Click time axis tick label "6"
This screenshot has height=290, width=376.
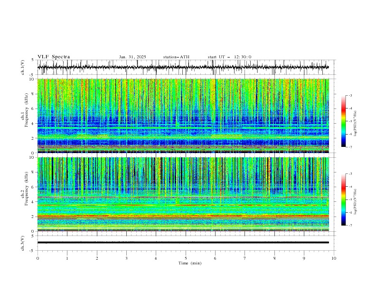(215, 258)
